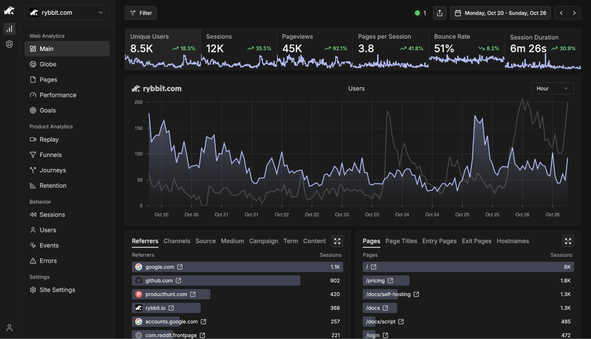Click the share export icon near live count
Viewport: 591px width, 339px height.
[x=439, y=13]
